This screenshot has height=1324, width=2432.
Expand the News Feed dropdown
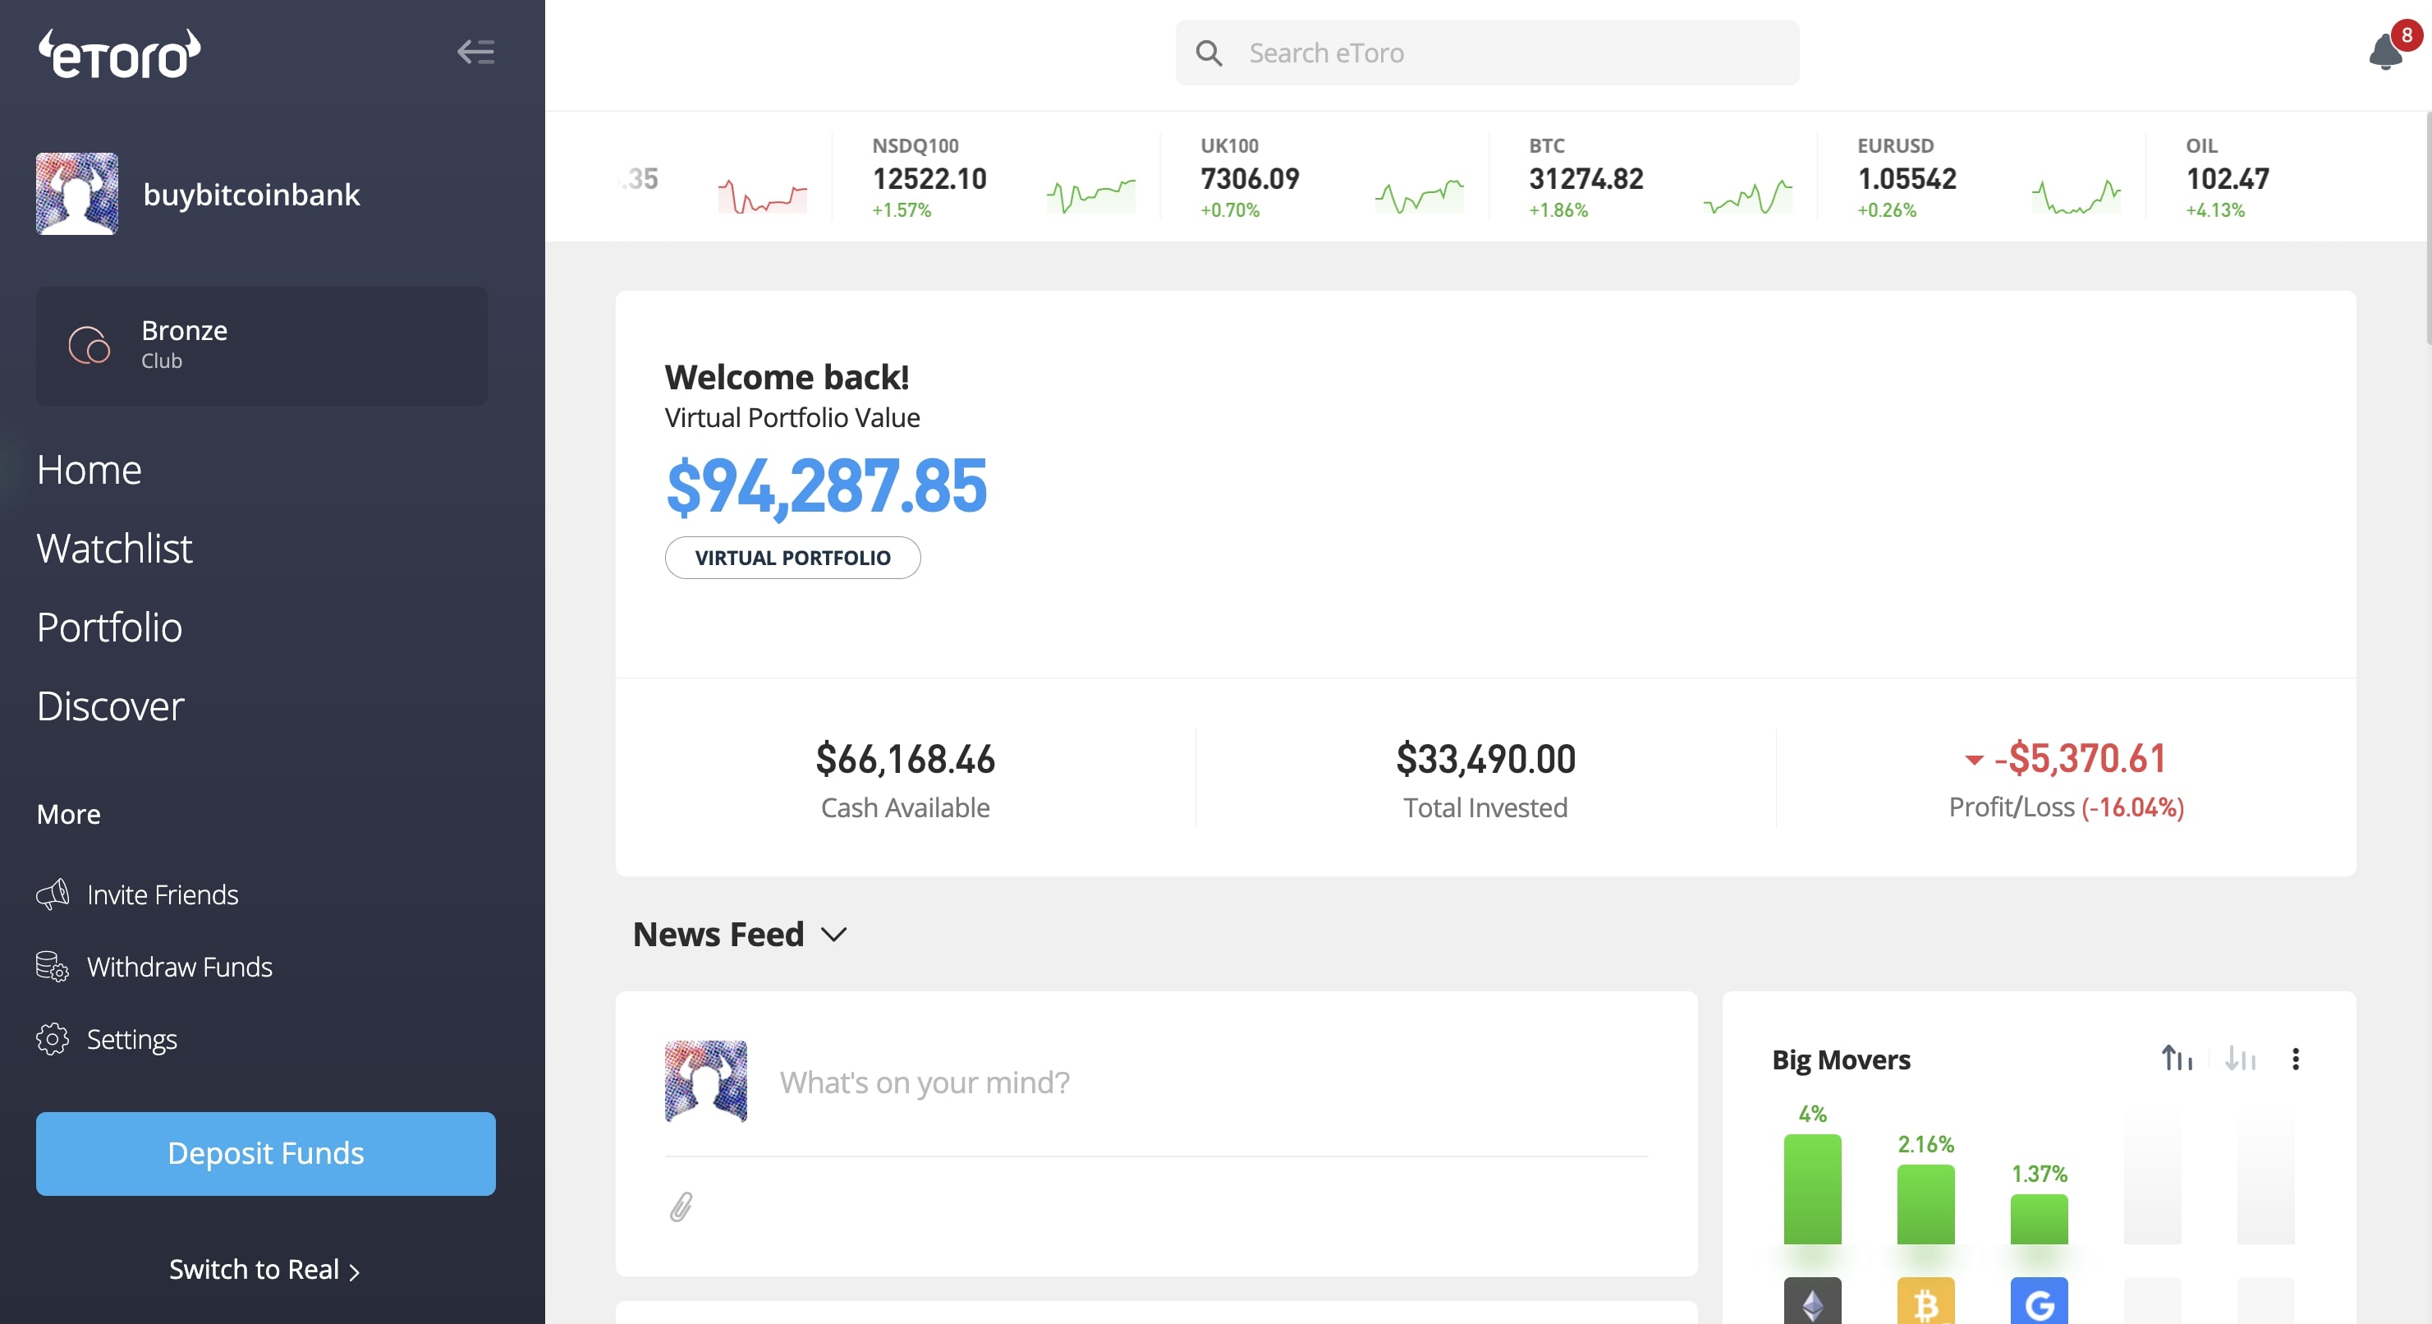point(833,934)
